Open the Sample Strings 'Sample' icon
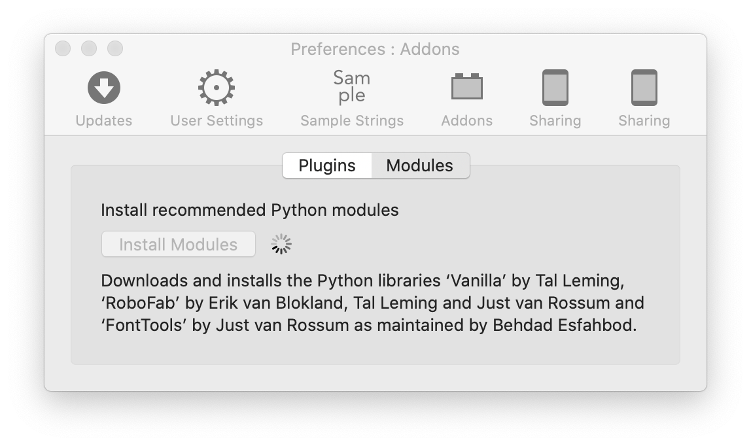 pyautogui.click(x=352, y=87)
